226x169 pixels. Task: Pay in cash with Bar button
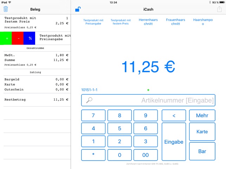click(202, 151)
